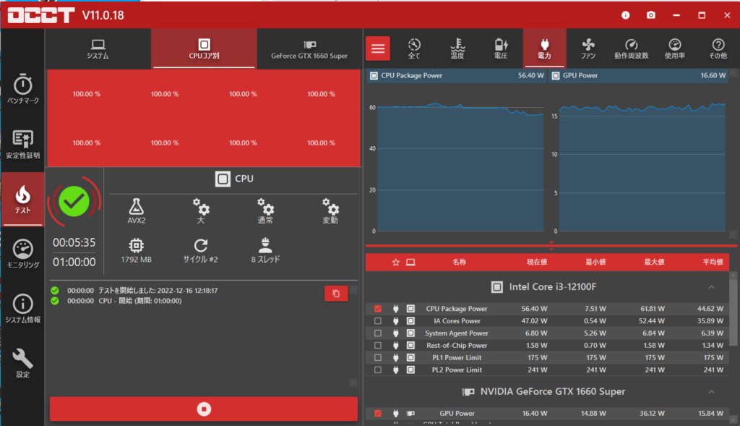Click the monitor column header icon
Image resolution: width=740 pixels, height=426 pixels.
point(410,262)
